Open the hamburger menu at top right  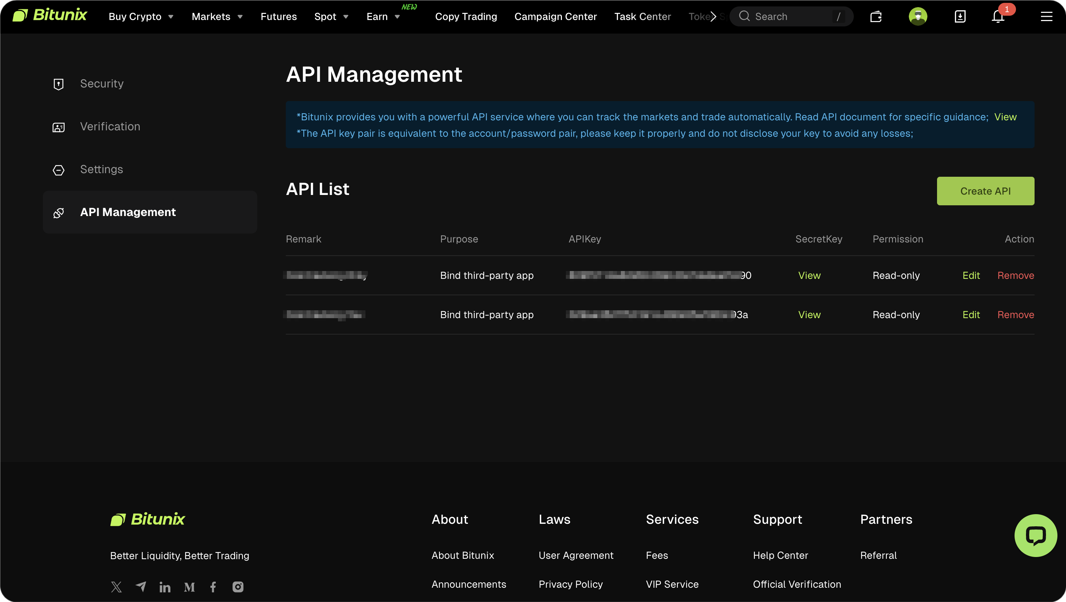(x=1047, y=17)
